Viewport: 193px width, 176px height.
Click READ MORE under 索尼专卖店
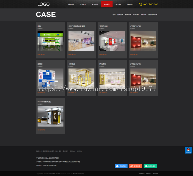click(103, 54)
